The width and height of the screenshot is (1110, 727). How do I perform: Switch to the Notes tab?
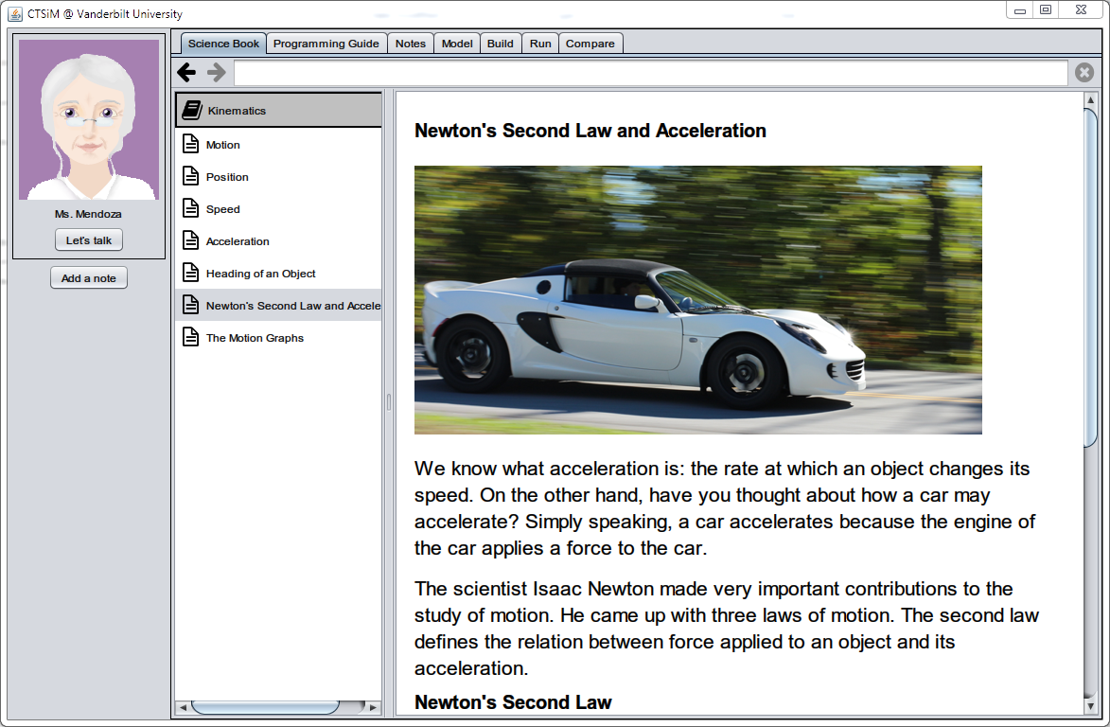click(411, 44)
